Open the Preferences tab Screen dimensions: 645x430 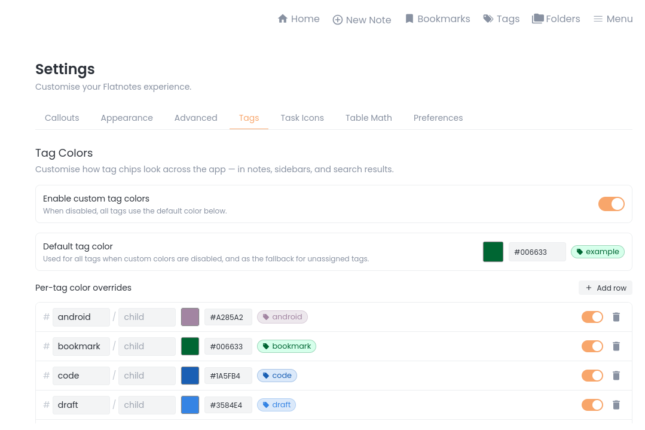(x=438, y=118)
